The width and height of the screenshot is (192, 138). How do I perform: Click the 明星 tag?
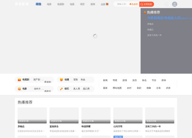[115, 80]
